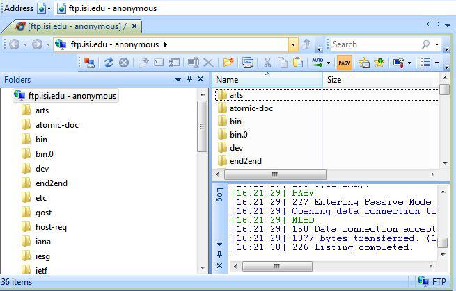Close the Log panel

click(x=219, y=266)
